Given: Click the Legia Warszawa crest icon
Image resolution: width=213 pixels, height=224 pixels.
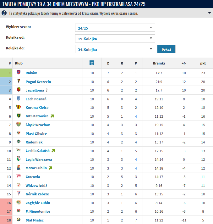Looking at the screenshot, I should pyautogui.click(x=19, y=160).
